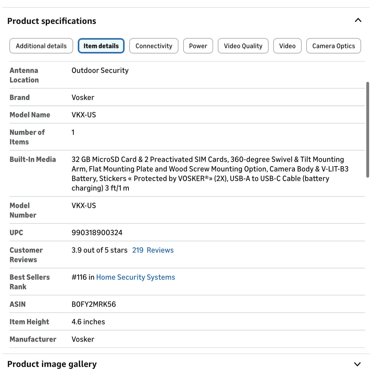Select the Item details tab
This screenshot has height=369, width=372.
coord(101,46)
